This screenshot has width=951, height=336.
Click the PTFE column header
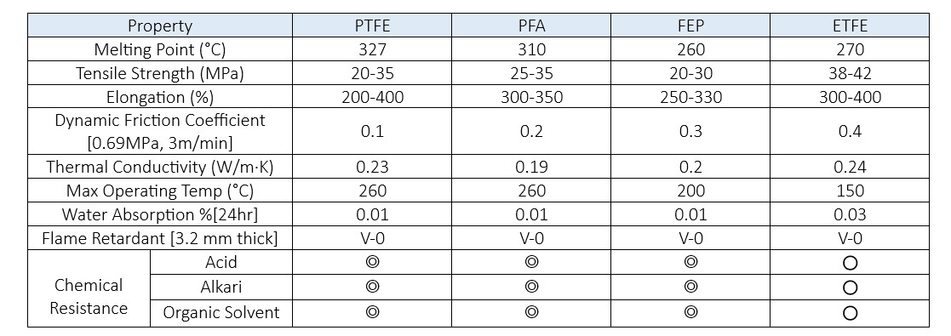tap(372, 26)
